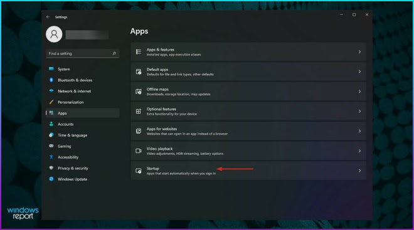Screen dimensions: 414x230
Task: Click the Settings window title text
Action: point(61,17)
